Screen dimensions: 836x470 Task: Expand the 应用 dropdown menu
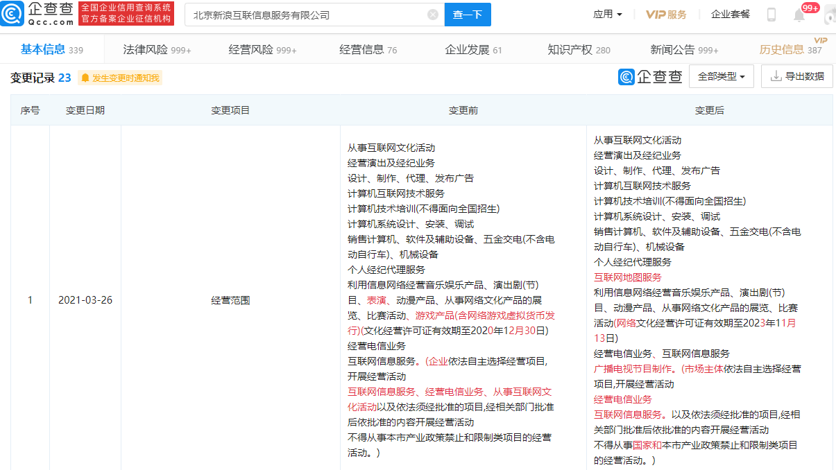pyautogui.click(x=608, y=15)
